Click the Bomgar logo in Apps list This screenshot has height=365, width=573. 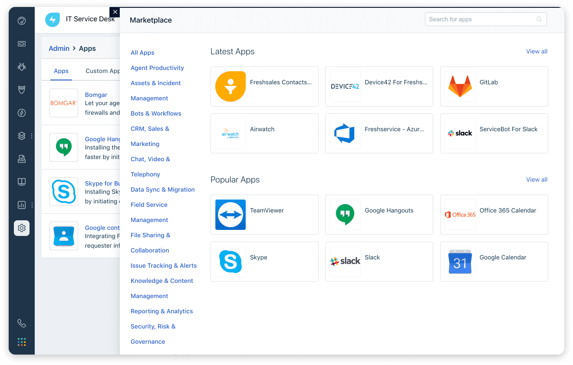point(64,103)
